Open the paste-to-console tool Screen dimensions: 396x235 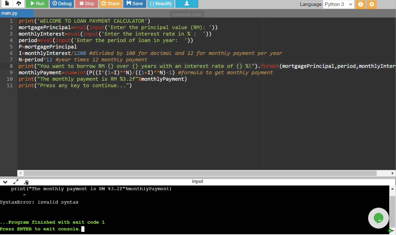tap(26, 182)
